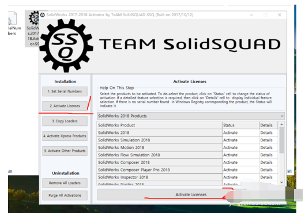Select SolidWorks Composer Player Pro 2018 name
Viewport: 305px width, 213px height.
(x=160, y=170)
